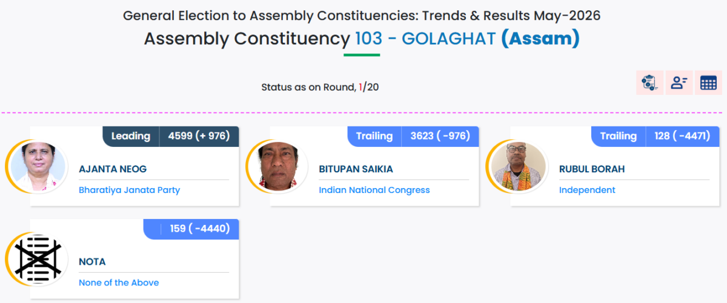Click the 3623 (-976) vote count
The height and width of the screenshot is (303, 727).
click(440, 136)
